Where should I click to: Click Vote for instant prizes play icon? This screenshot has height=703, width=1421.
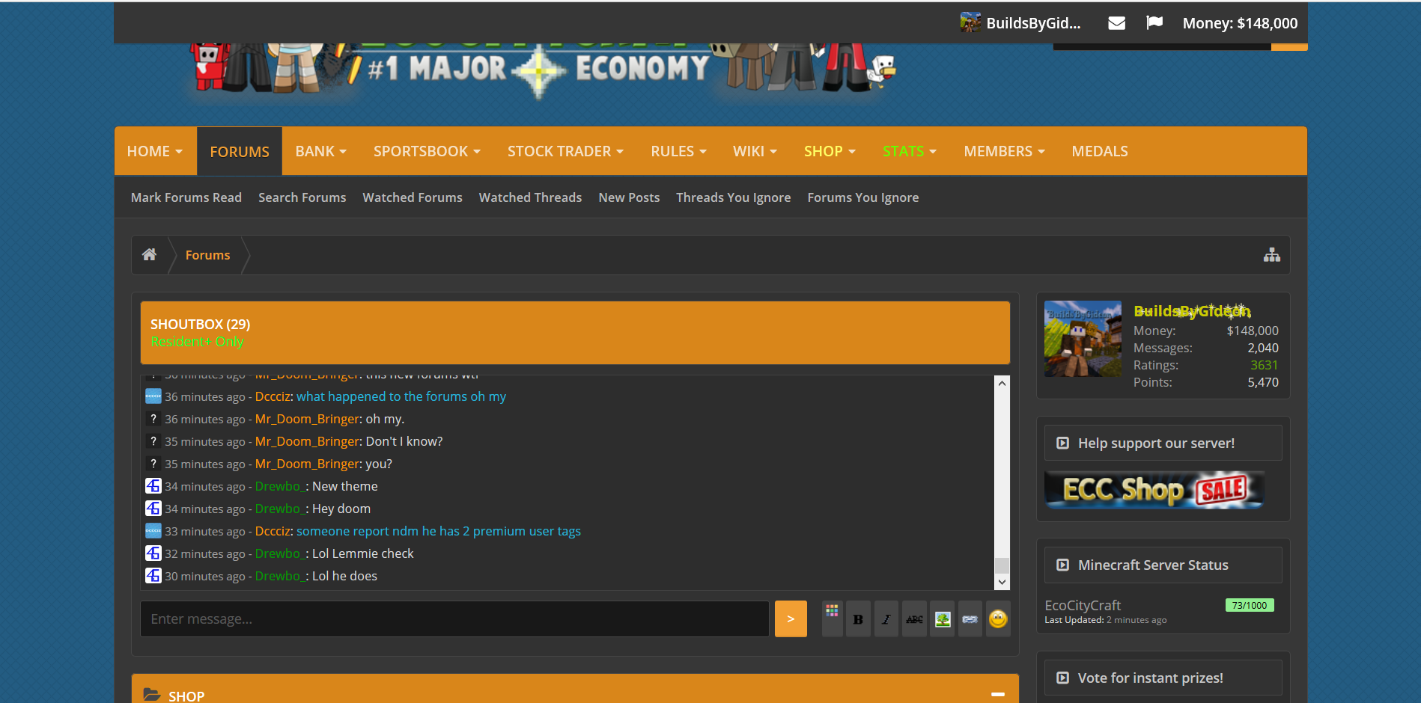[1062, 678]
